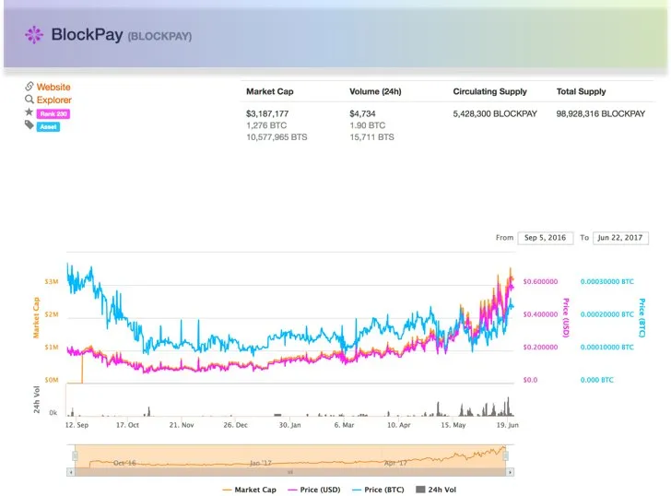This screenshot has height=496, width=671.
Task: Select the 15,711 BTS volume value
Action: coord(371,137)
